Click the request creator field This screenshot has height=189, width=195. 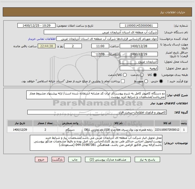tap(107, 39)
